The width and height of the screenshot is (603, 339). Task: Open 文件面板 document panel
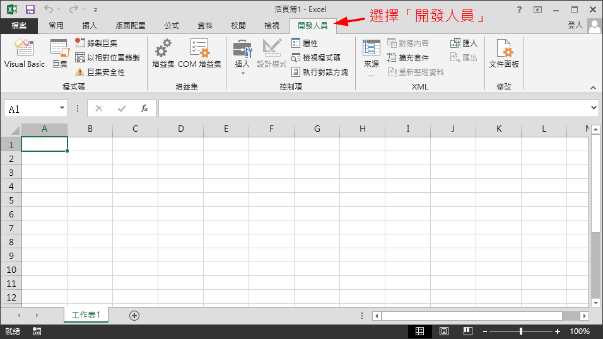point(504,54)
